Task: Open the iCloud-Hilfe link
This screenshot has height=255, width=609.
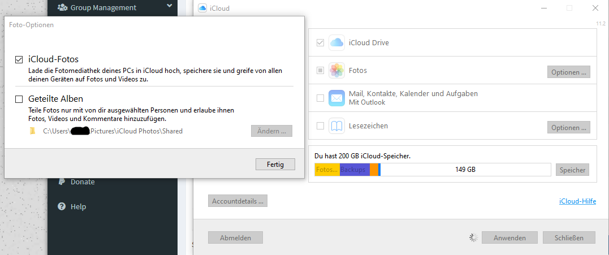Action: tap(577, 201)
